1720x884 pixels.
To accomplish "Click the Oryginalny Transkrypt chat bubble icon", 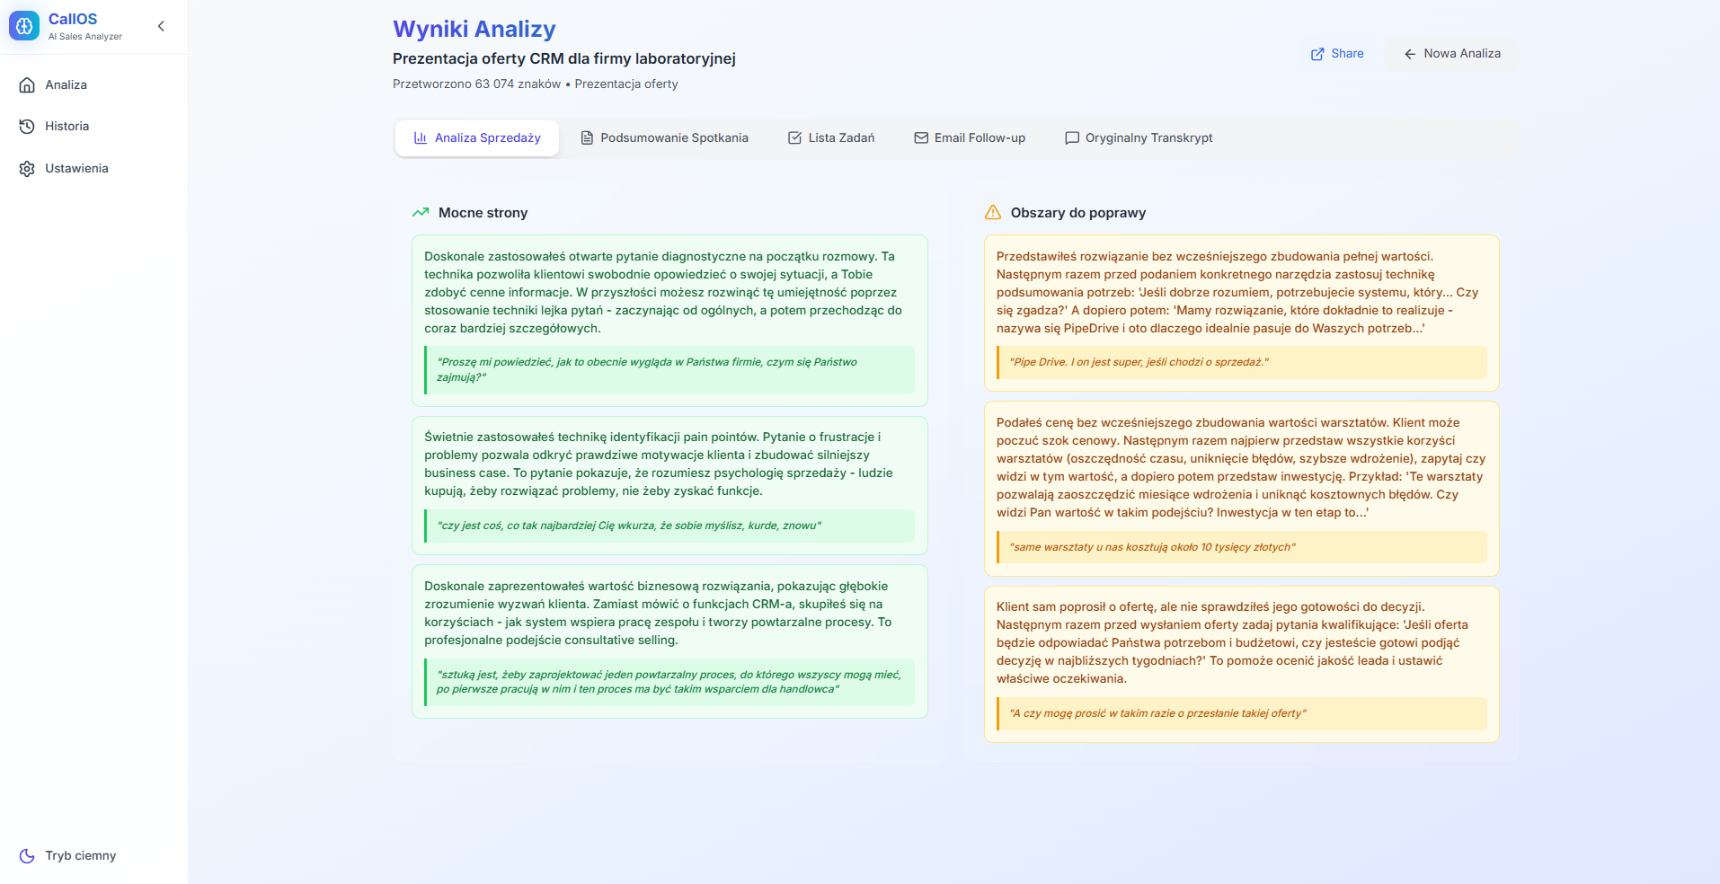I will [1072, 138].
